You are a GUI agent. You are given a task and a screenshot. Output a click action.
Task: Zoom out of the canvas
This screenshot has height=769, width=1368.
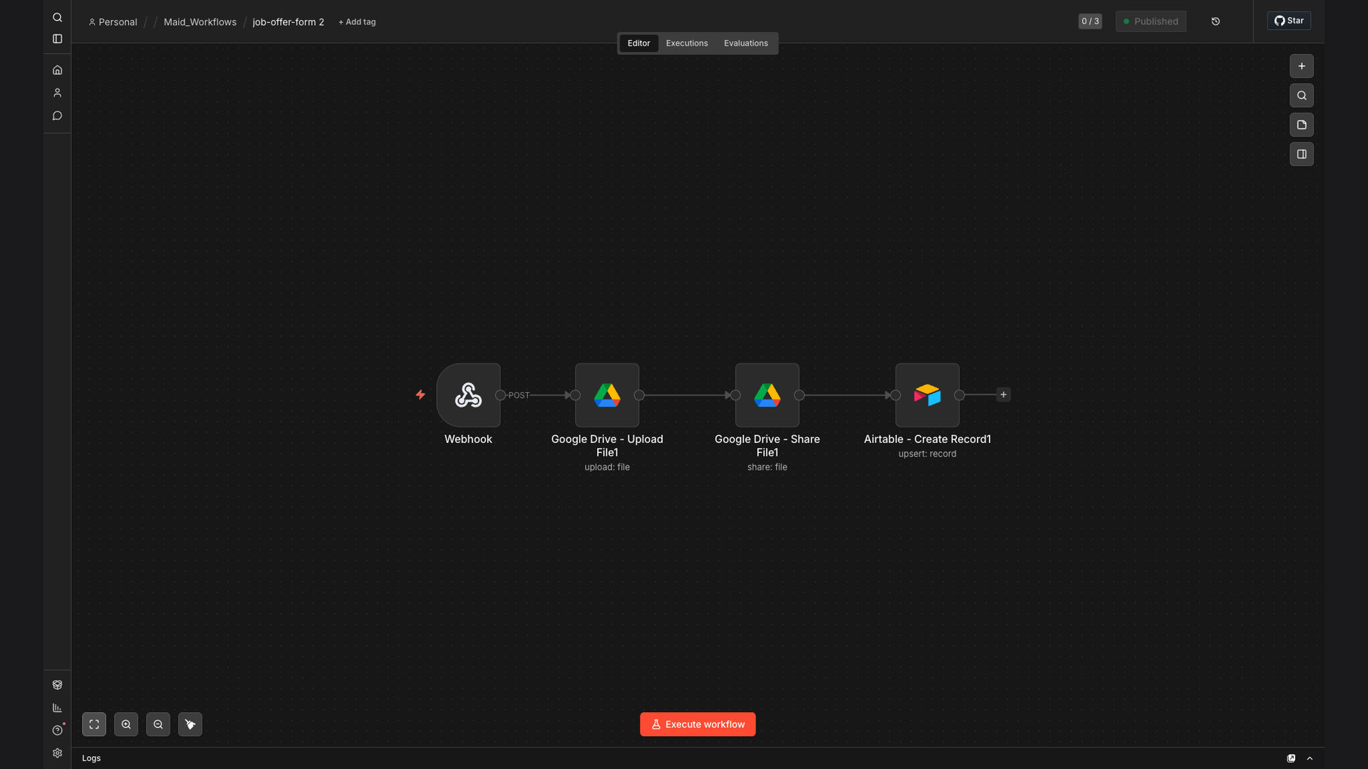pos(158,724)
